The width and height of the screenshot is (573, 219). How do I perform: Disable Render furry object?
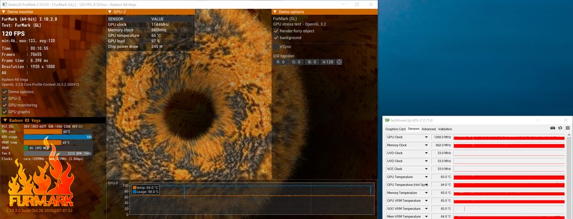276,31
